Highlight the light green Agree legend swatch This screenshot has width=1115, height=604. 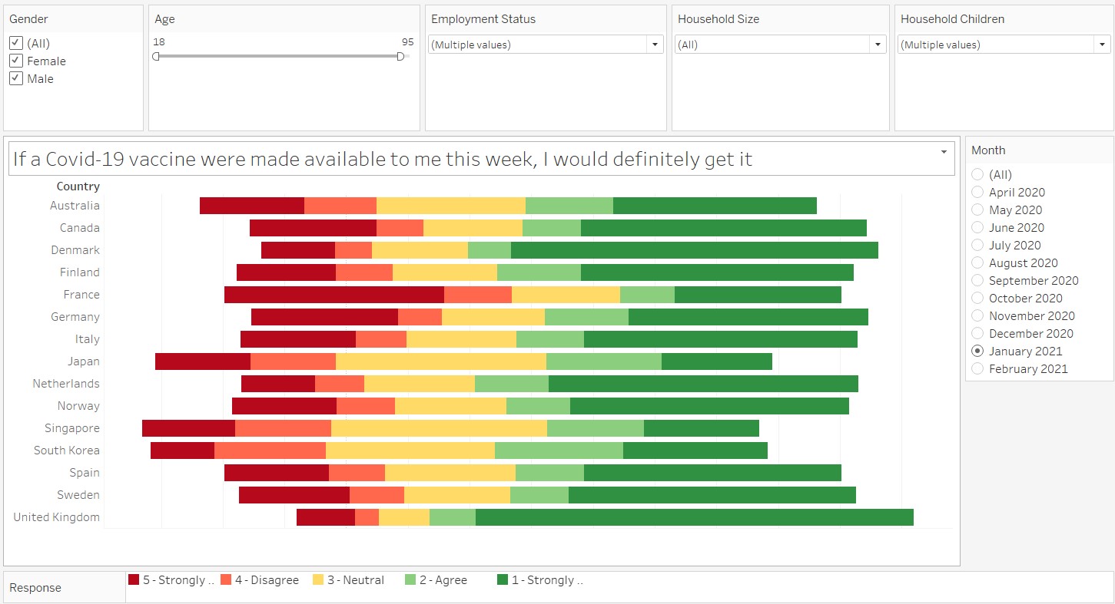tap(410, 580)
